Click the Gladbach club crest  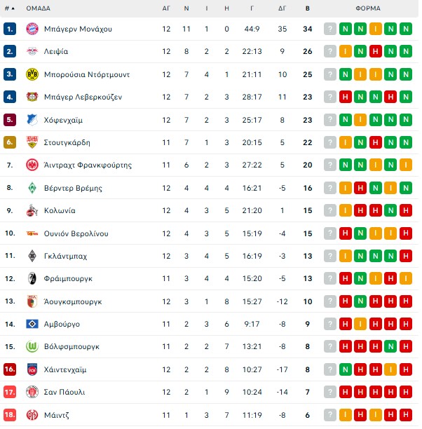click(32, 256)
